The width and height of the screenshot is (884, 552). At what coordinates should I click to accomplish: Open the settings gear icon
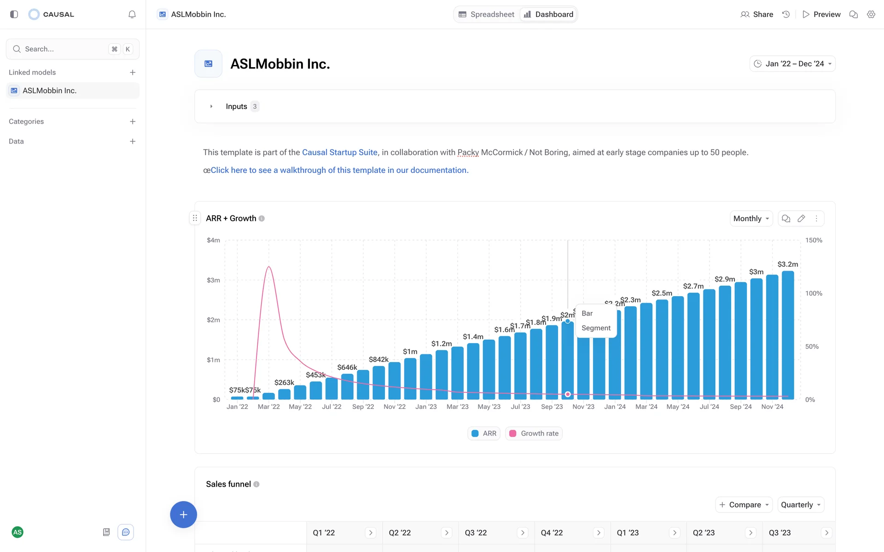(871, 14)
